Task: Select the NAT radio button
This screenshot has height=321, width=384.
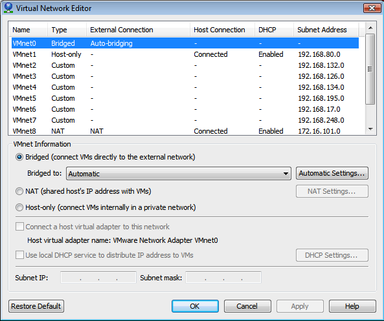Action: coord(19,191)
